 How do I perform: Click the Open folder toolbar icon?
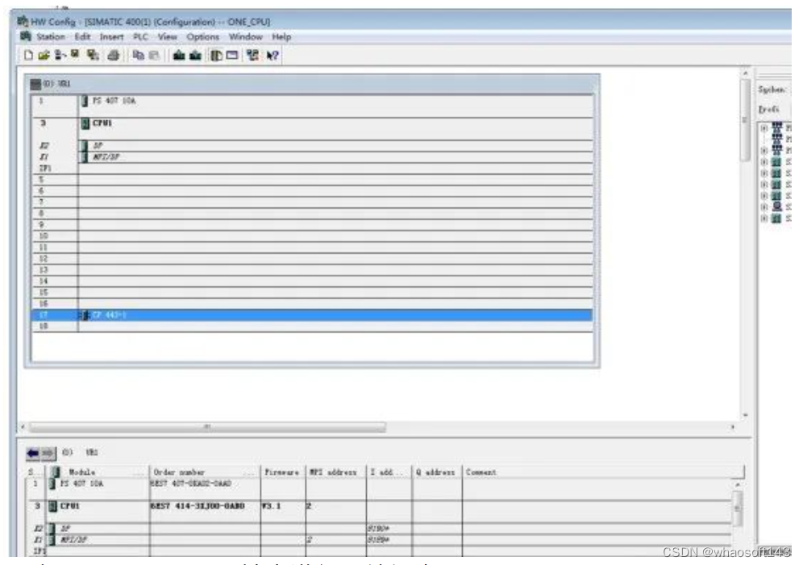click(x=44, y=55)
